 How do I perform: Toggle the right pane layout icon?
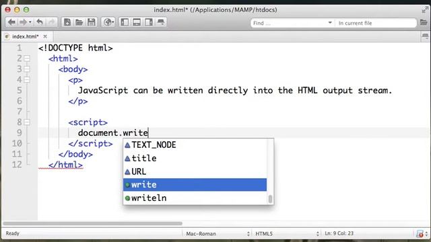click(149, 22)
